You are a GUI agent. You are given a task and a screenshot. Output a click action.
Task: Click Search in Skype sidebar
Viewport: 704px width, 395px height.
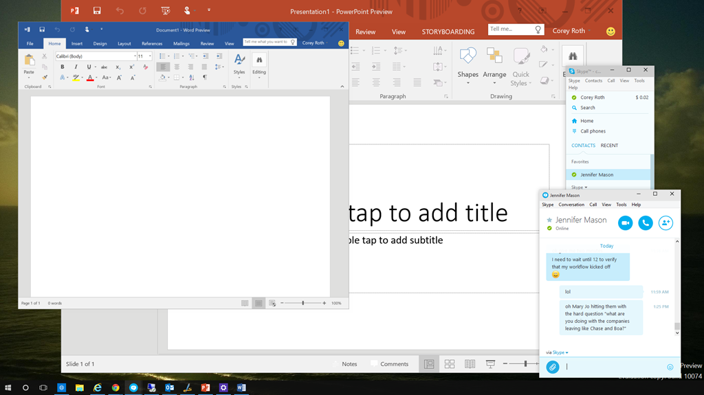[x=587, y=108]
